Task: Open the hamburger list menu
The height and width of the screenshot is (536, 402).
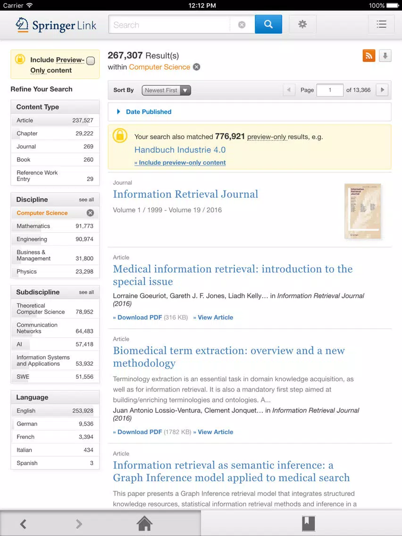Action: (381, 24)
